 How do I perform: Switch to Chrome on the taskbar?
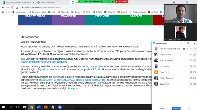click(x=32, y=107)
